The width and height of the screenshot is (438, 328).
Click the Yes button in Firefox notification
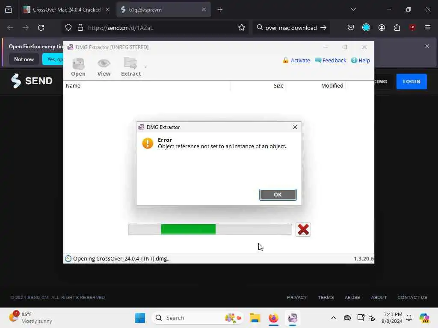point(53,59)
